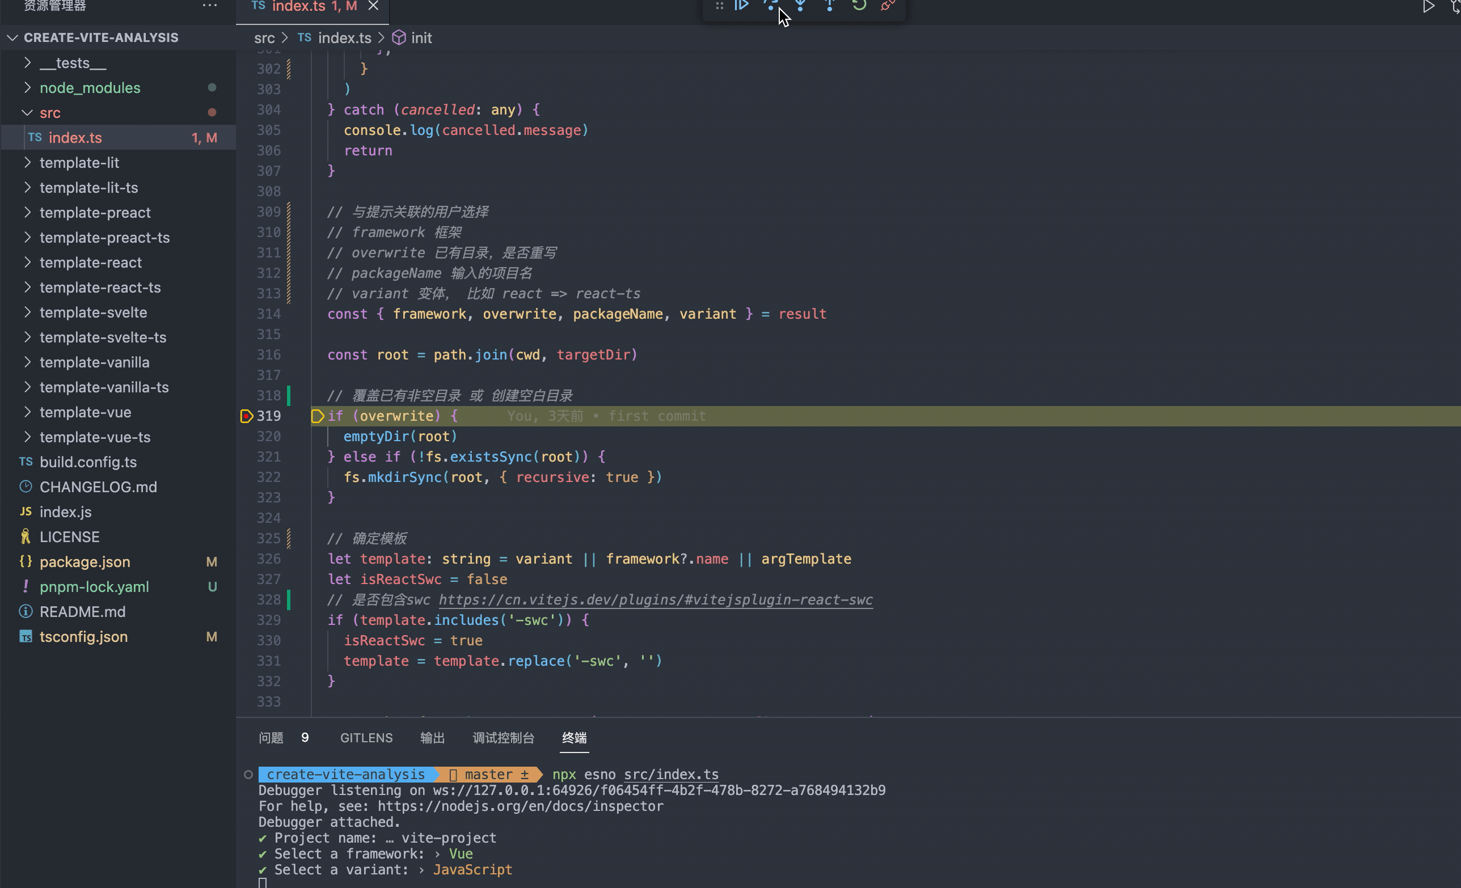Step out of the current function
Viewport: 1461px width, 888px height.
tap(828, 6)
